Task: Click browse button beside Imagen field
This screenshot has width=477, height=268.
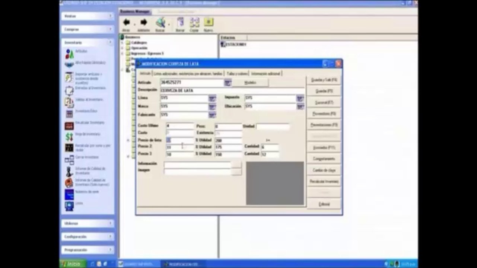Action: 236,172
